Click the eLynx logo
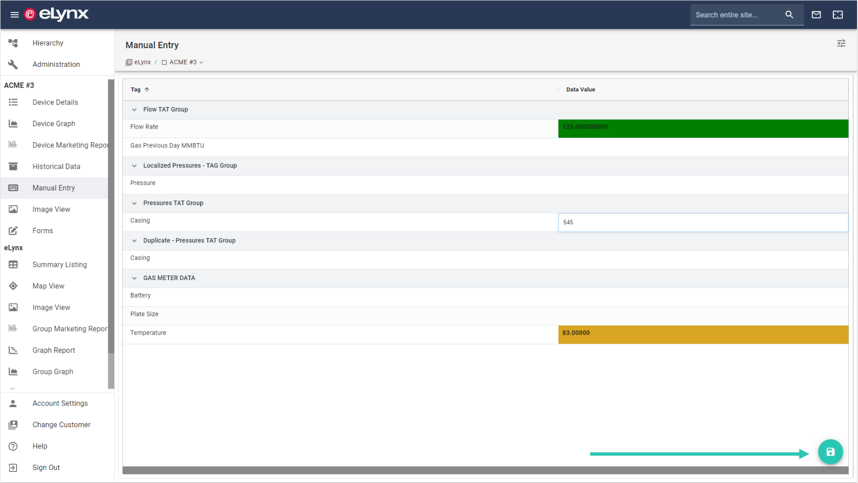The height and width of the screenshot is (483, 858). point(56,15)
